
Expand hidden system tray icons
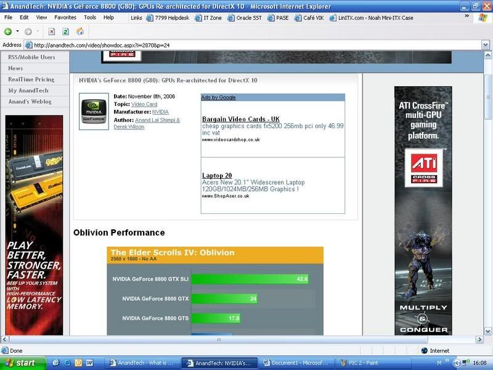[x=457, y=363]
